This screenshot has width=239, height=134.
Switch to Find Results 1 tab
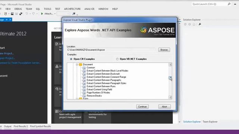(21, 127)
